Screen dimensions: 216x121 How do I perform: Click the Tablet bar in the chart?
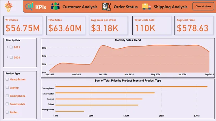point(97,105)
